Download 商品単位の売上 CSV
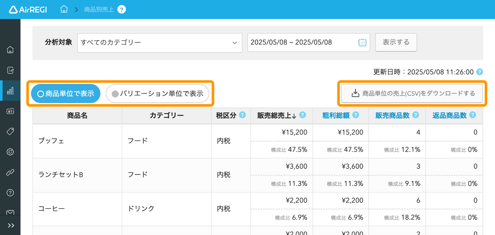Screen dimensions: 495x235 tap(412, 93)
